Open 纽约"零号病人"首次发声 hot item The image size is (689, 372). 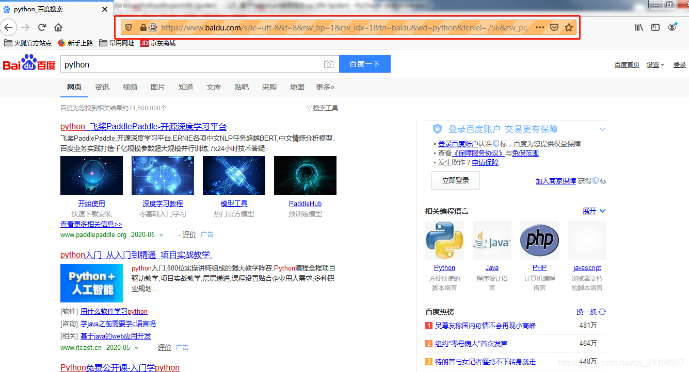pos(471,344)
